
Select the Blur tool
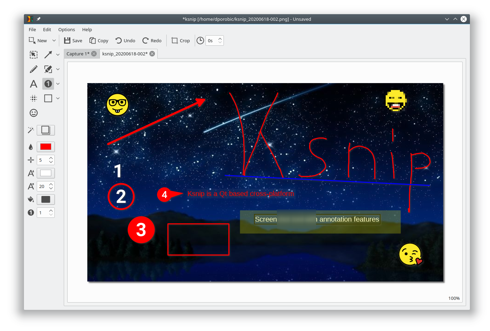[x=34, y=98]
